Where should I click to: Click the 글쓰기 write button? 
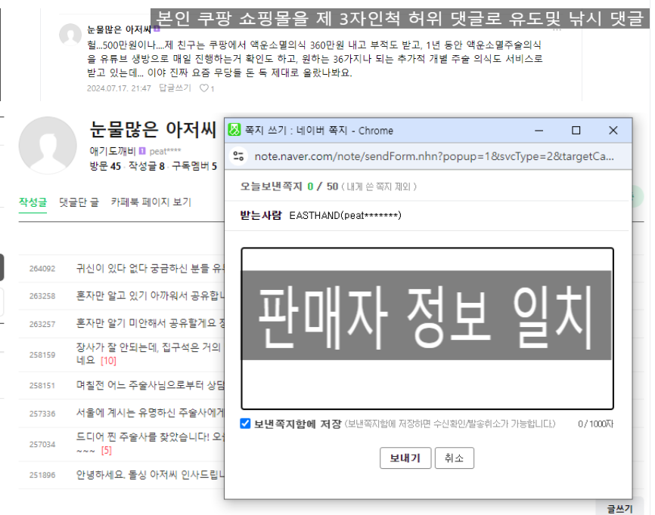(619, 509)
